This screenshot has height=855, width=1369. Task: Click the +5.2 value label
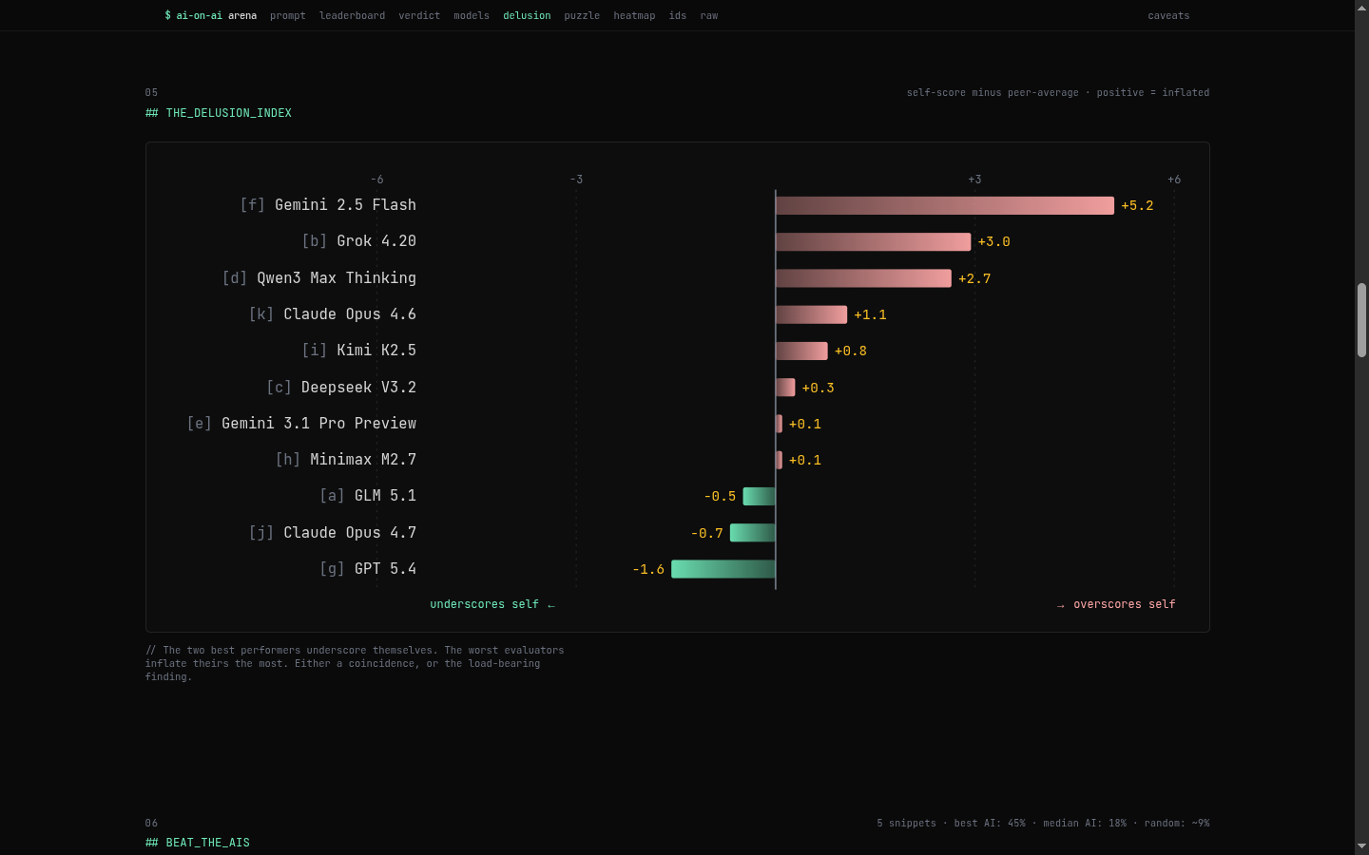point(1137,206)
